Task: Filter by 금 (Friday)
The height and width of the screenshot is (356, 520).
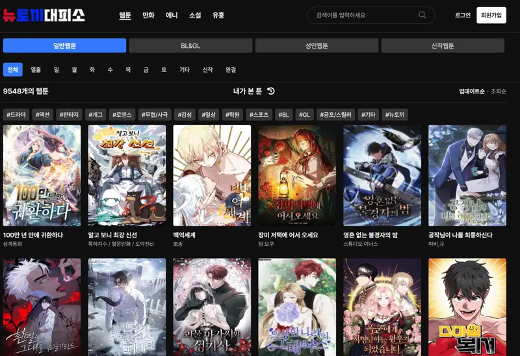Action: 146,69
